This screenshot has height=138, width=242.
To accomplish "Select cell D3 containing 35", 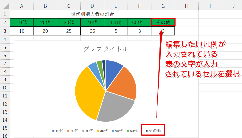I will tap(92, 31).
